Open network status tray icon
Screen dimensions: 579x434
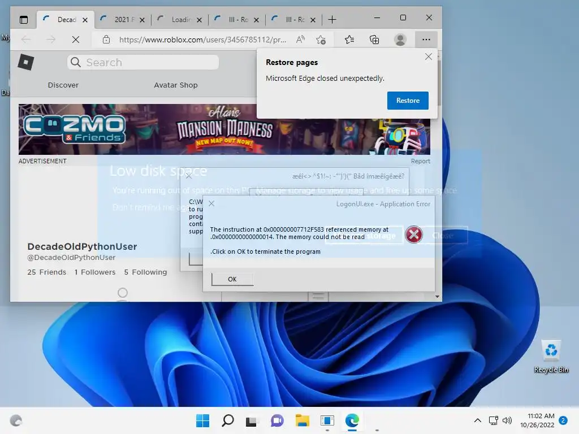pyautogui.click(x=493, y=420)
